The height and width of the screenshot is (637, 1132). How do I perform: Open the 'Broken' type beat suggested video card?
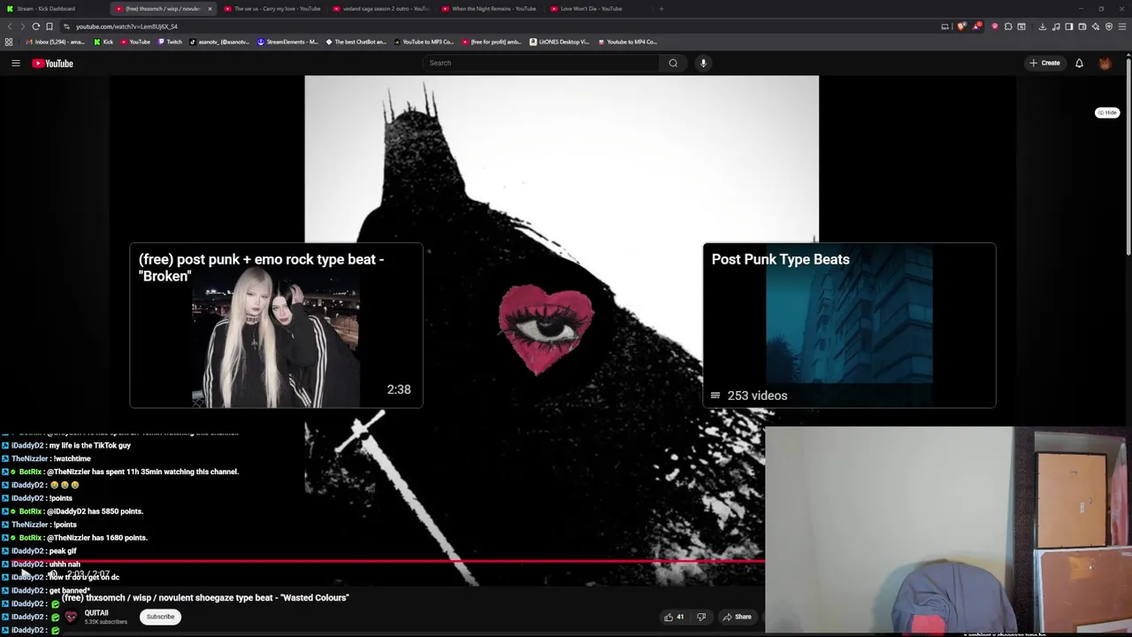tap(276, 326)
